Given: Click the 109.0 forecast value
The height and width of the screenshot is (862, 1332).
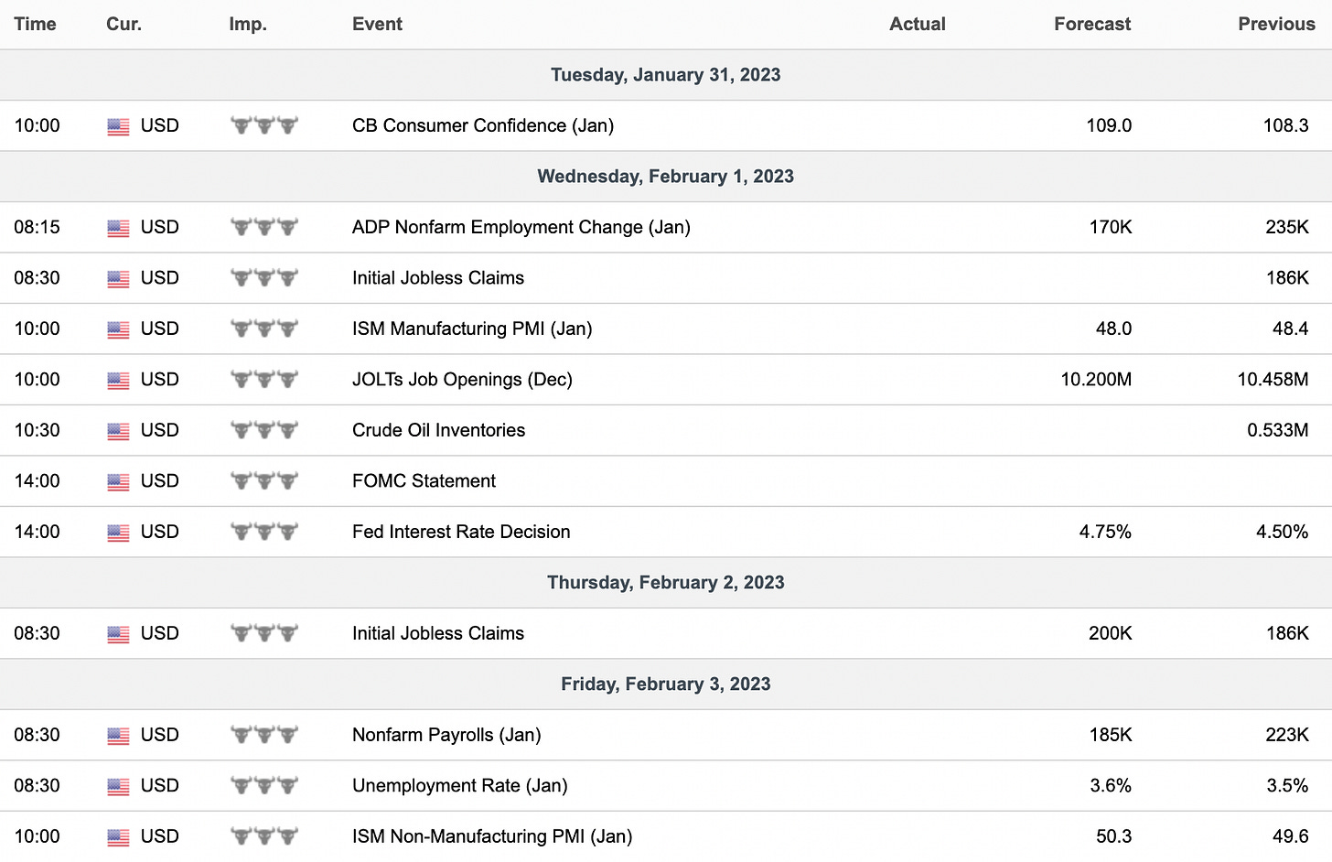Looking at the screenshot, I should point(1109,125).
